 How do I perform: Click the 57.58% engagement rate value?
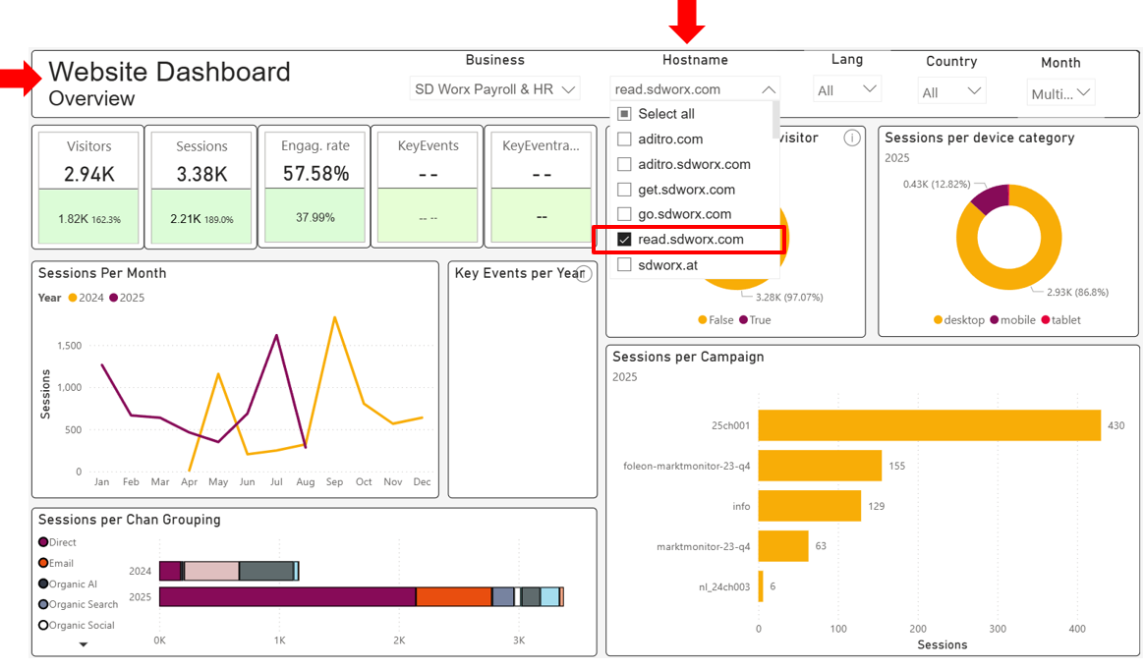pos(315,174)
